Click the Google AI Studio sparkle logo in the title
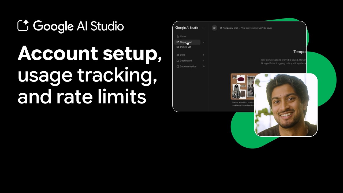This screenshot has height=193, width=343. coord(23,26)
